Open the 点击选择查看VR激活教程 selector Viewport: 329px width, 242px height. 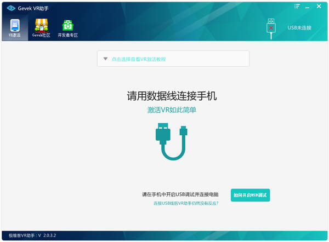[173, 59]
